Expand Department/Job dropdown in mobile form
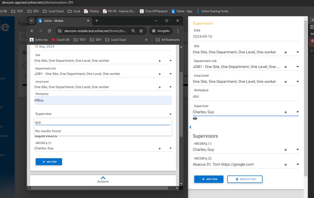This screenshot has height=198, width=314. [x=170, y=74]
